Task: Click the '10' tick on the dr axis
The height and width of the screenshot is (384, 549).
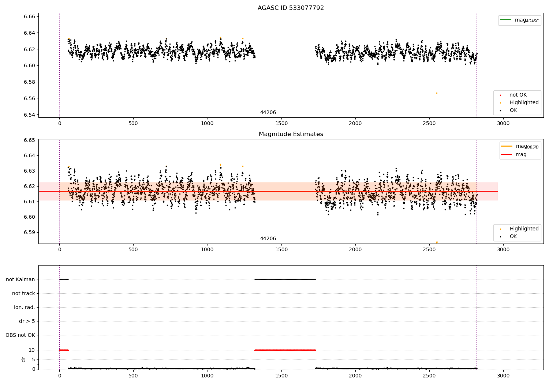Action: point(32,350)
